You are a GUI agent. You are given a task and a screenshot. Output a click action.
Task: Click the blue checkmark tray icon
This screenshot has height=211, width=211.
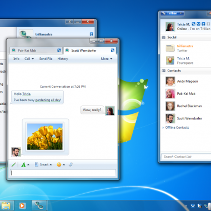pyautogui.click(x=193, y=206)
